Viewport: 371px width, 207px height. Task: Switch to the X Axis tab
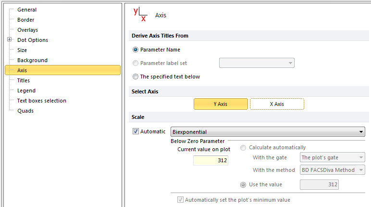(x=277, y=104)
